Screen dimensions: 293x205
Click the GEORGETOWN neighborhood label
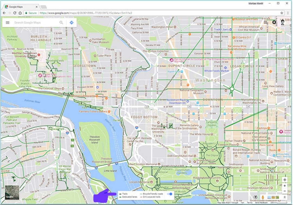84,66
